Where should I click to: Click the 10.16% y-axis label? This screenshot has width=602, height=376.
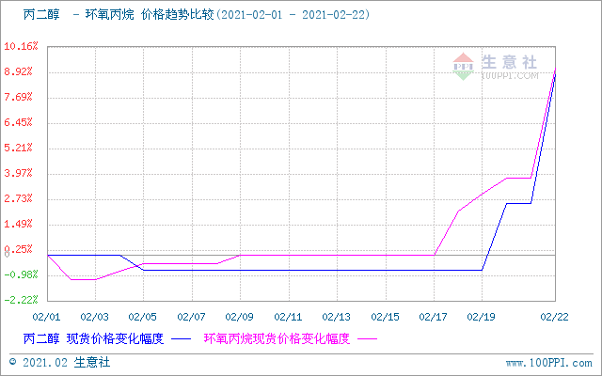coord(21,46)
